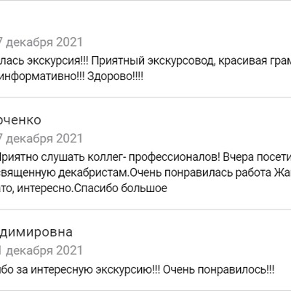Viewport: 291px width, 291px height.
Task: Click the year "2021" in the third review date
Action: [70, 250]
